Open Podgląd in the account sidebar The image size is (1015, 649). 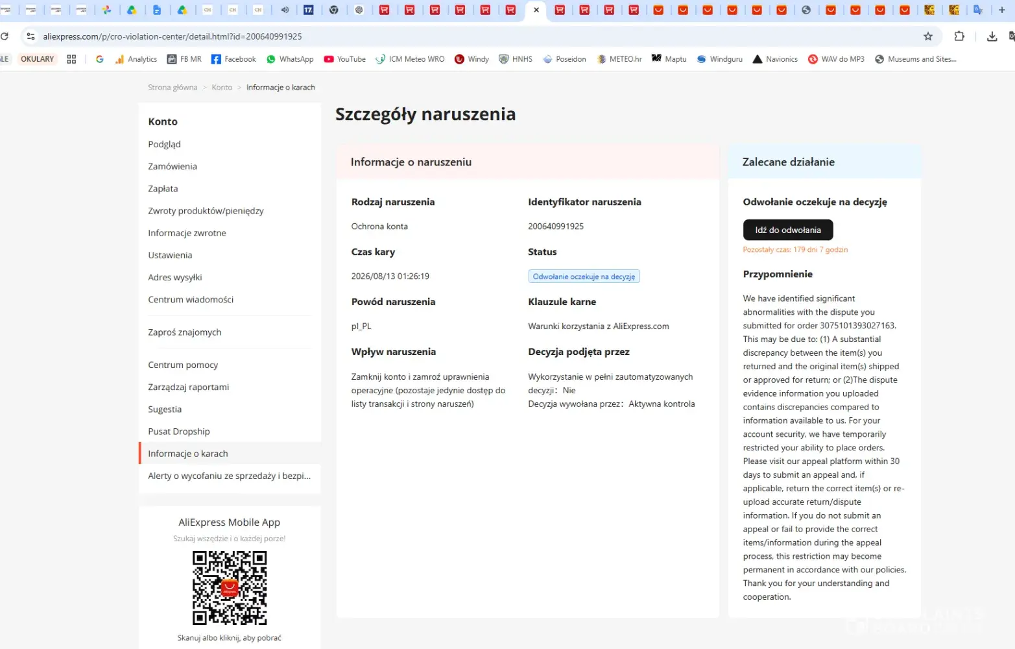pos(164,144)
